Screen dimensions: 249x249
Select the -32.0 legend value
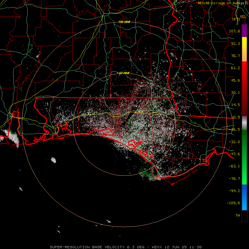pyautogui.click(x=234, y=142)
